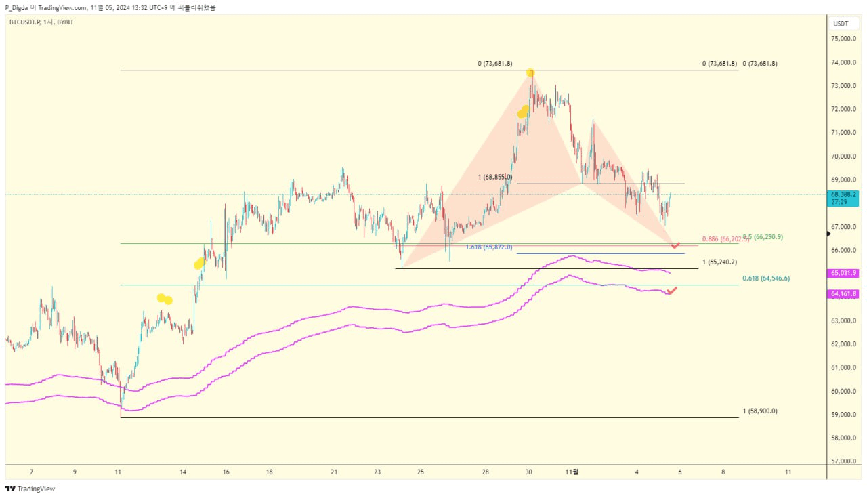Click the 67,000.0 price axis label
The height and width of the screenshot is (498, 867).
tap(845, 227)
